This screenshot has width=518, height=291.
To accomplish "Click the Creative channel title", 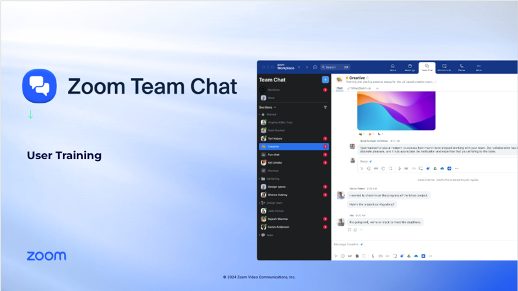I will tap(357, 78).
